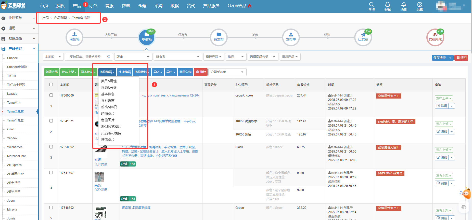Screen dimensions: 472x220
Task: Select the 草稿箱 step circle
Action: tap(147, 37)
